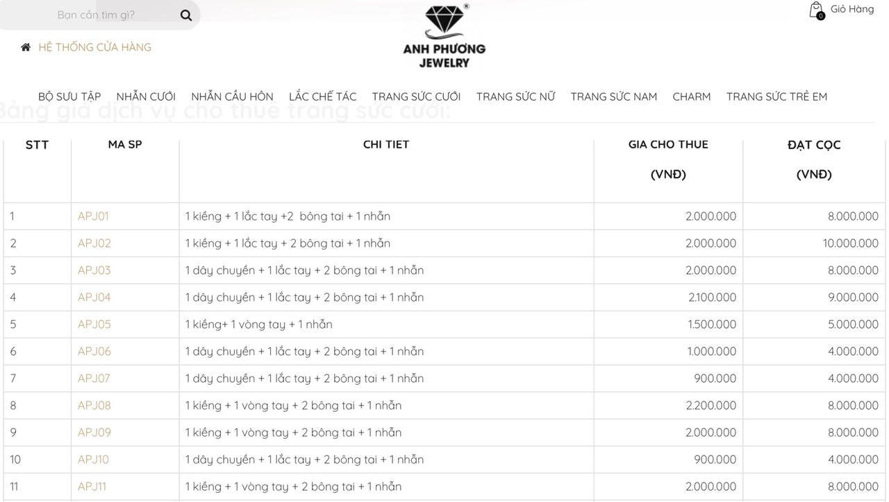Open the CHARM menu item
889x502 pixels.
[691, 96]
